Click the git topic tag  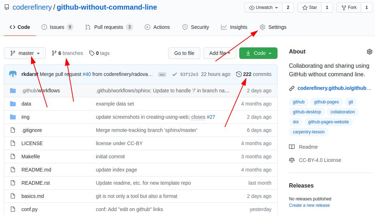[x=351, y=102]
